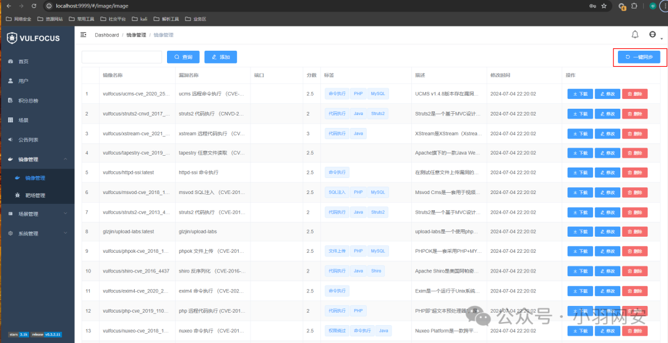The height and width of the screenshot is (343, 668).
Task: Click the stars 3.1k badge
Action: click(x=19, y=334)
